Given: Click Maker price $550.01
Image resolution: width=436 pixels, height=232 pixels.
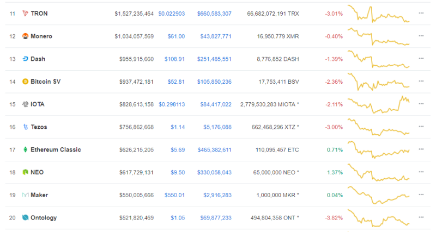Looking at the screenshot, I should 174,195.
